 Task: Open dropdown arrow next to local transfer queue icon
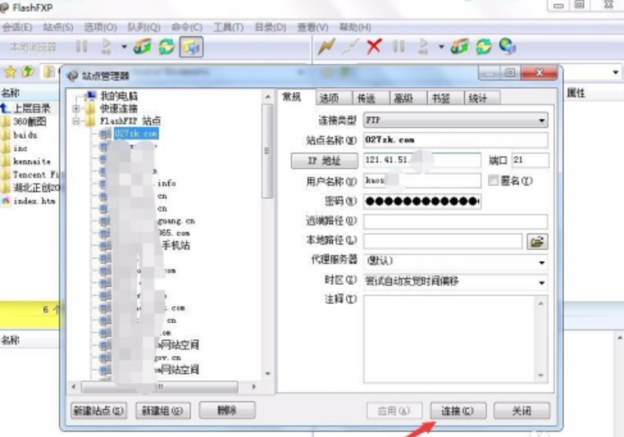[x=124, y=47]
